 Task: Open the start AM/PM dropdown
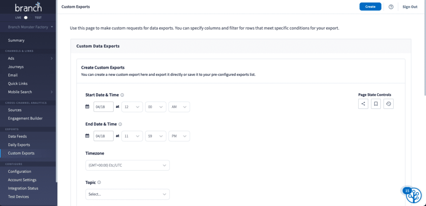coord(179,107)
